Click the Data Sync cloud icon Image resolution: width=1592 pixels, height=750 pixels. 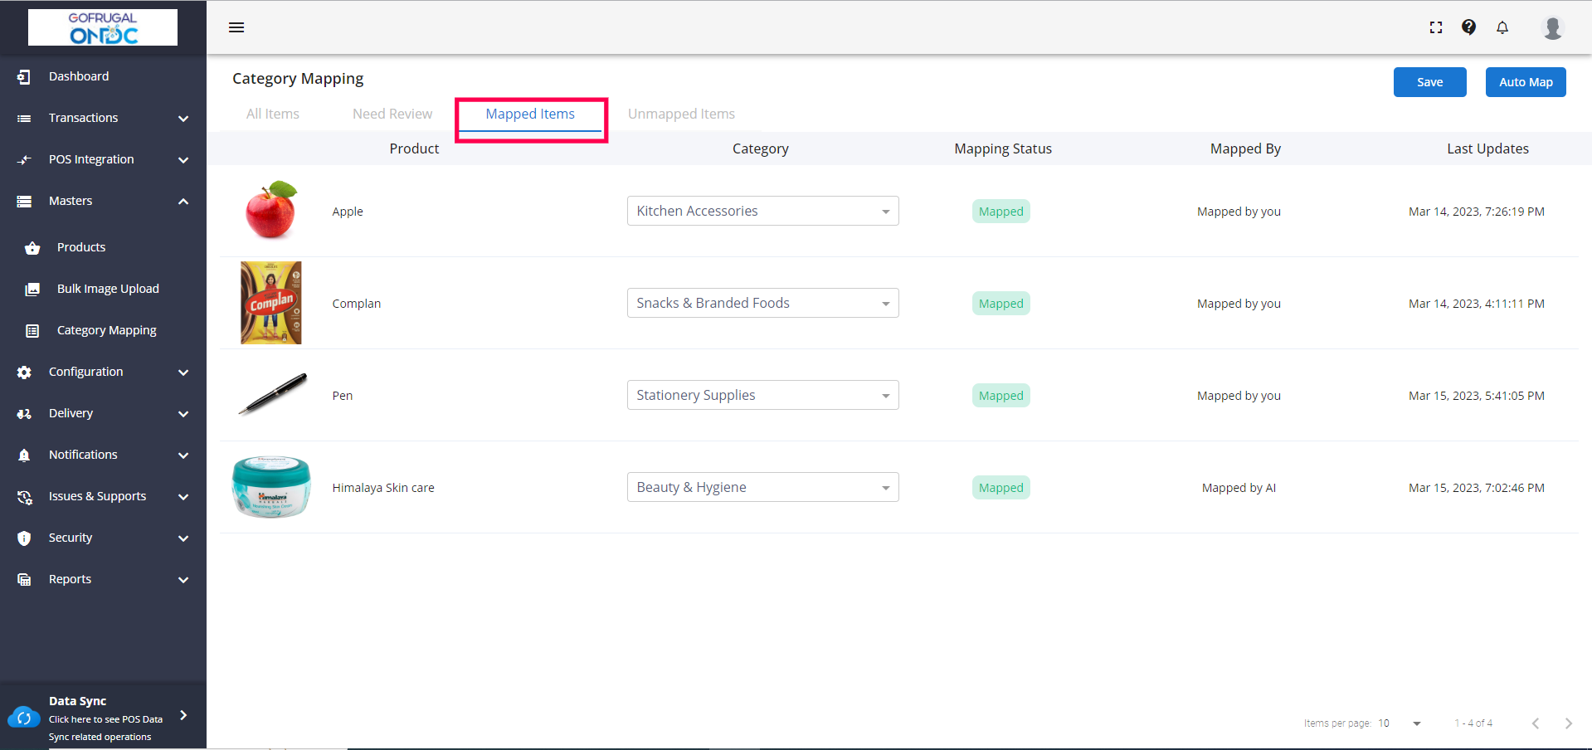tap(23, 718)
